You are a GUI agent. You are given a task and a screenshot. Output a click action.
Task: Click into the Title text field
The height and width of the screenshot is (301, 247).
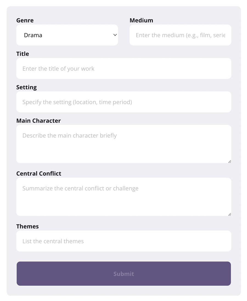pyautogui.click(x=123, y=69)
